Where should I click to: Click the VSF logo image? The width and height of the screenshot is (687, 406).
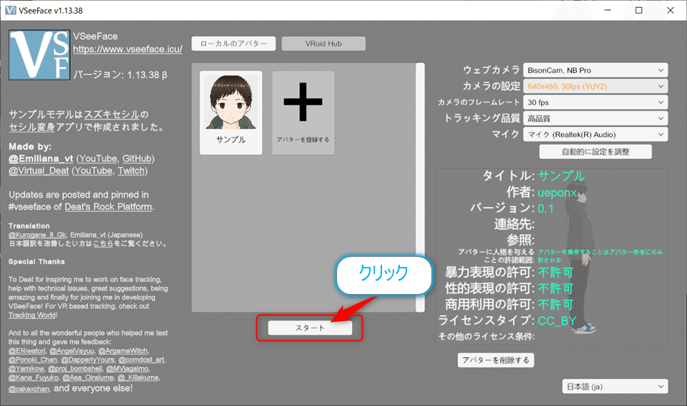(39, 55)
